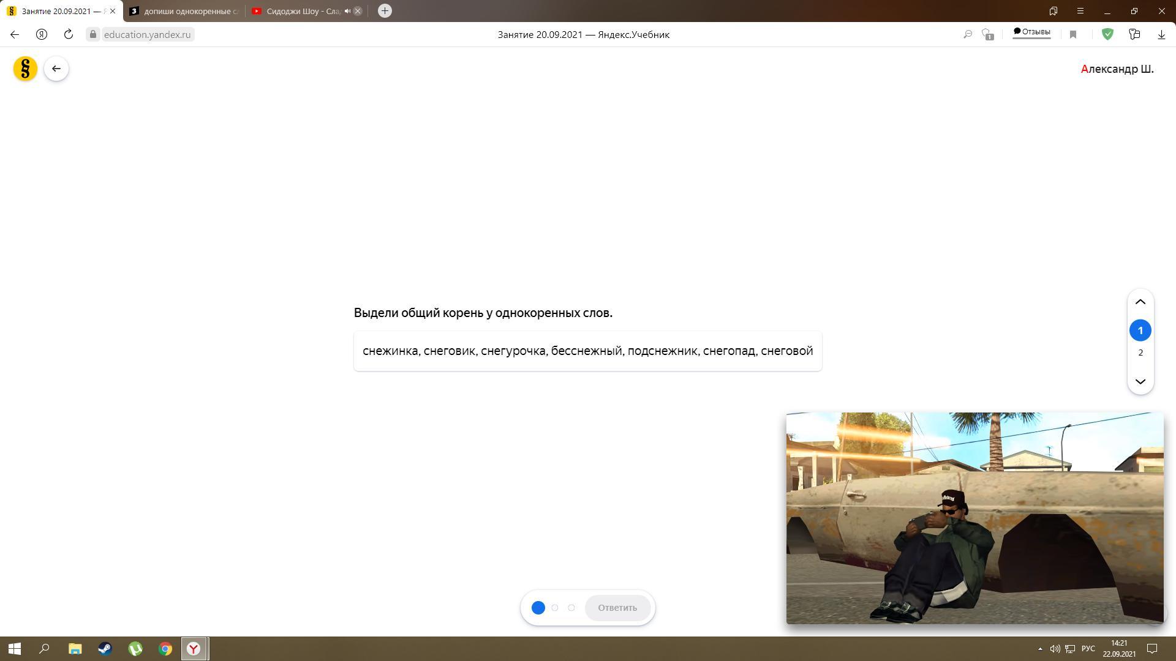Open the search magnifier in browser toolbar
This screenshot has height=661, width=1176.
[968, 34]
